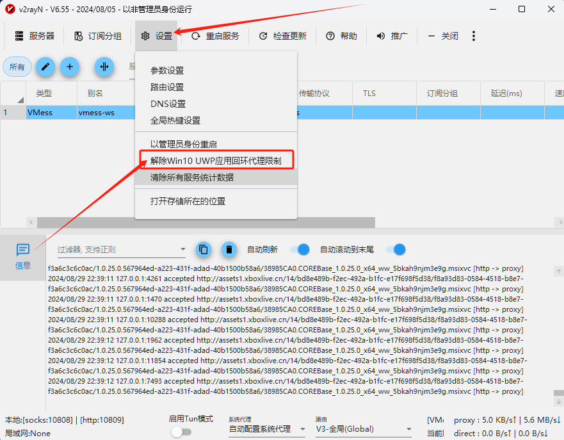This screenshot has width=564, height=440.
Task: Toggle the 启用Tun模式 switch
Action: (181, 432)
